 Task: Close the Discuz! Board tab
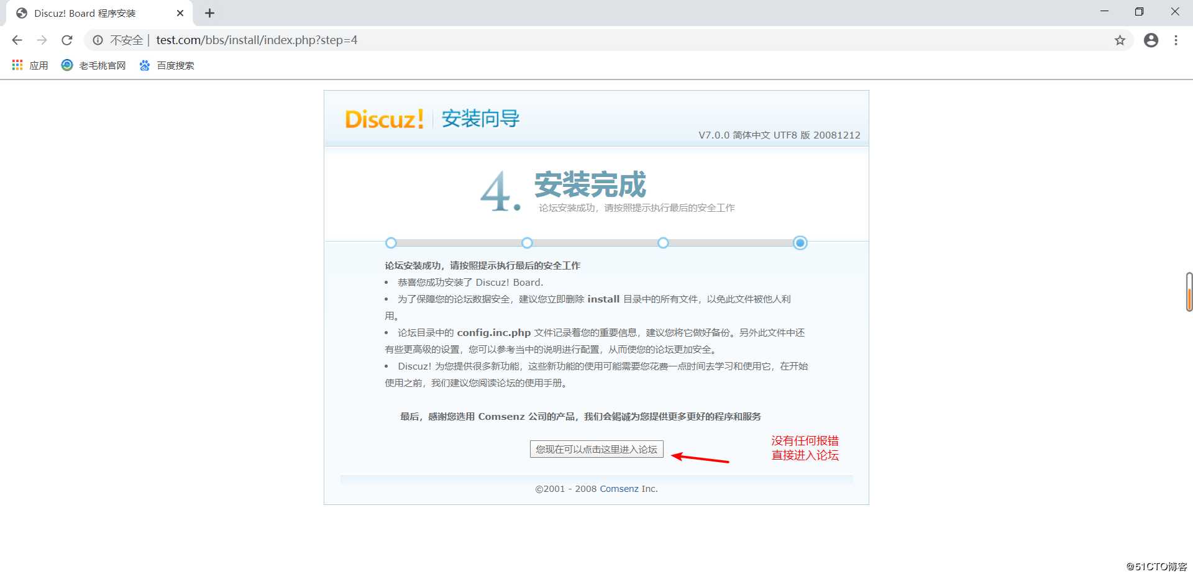(x=180, y=13)
